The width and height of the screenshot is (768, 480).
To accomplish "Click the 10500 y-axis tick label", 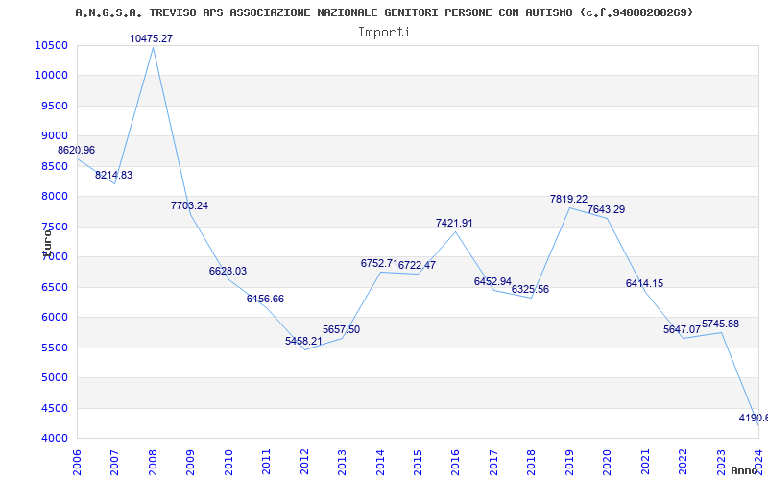I will (x=52, y=45).
